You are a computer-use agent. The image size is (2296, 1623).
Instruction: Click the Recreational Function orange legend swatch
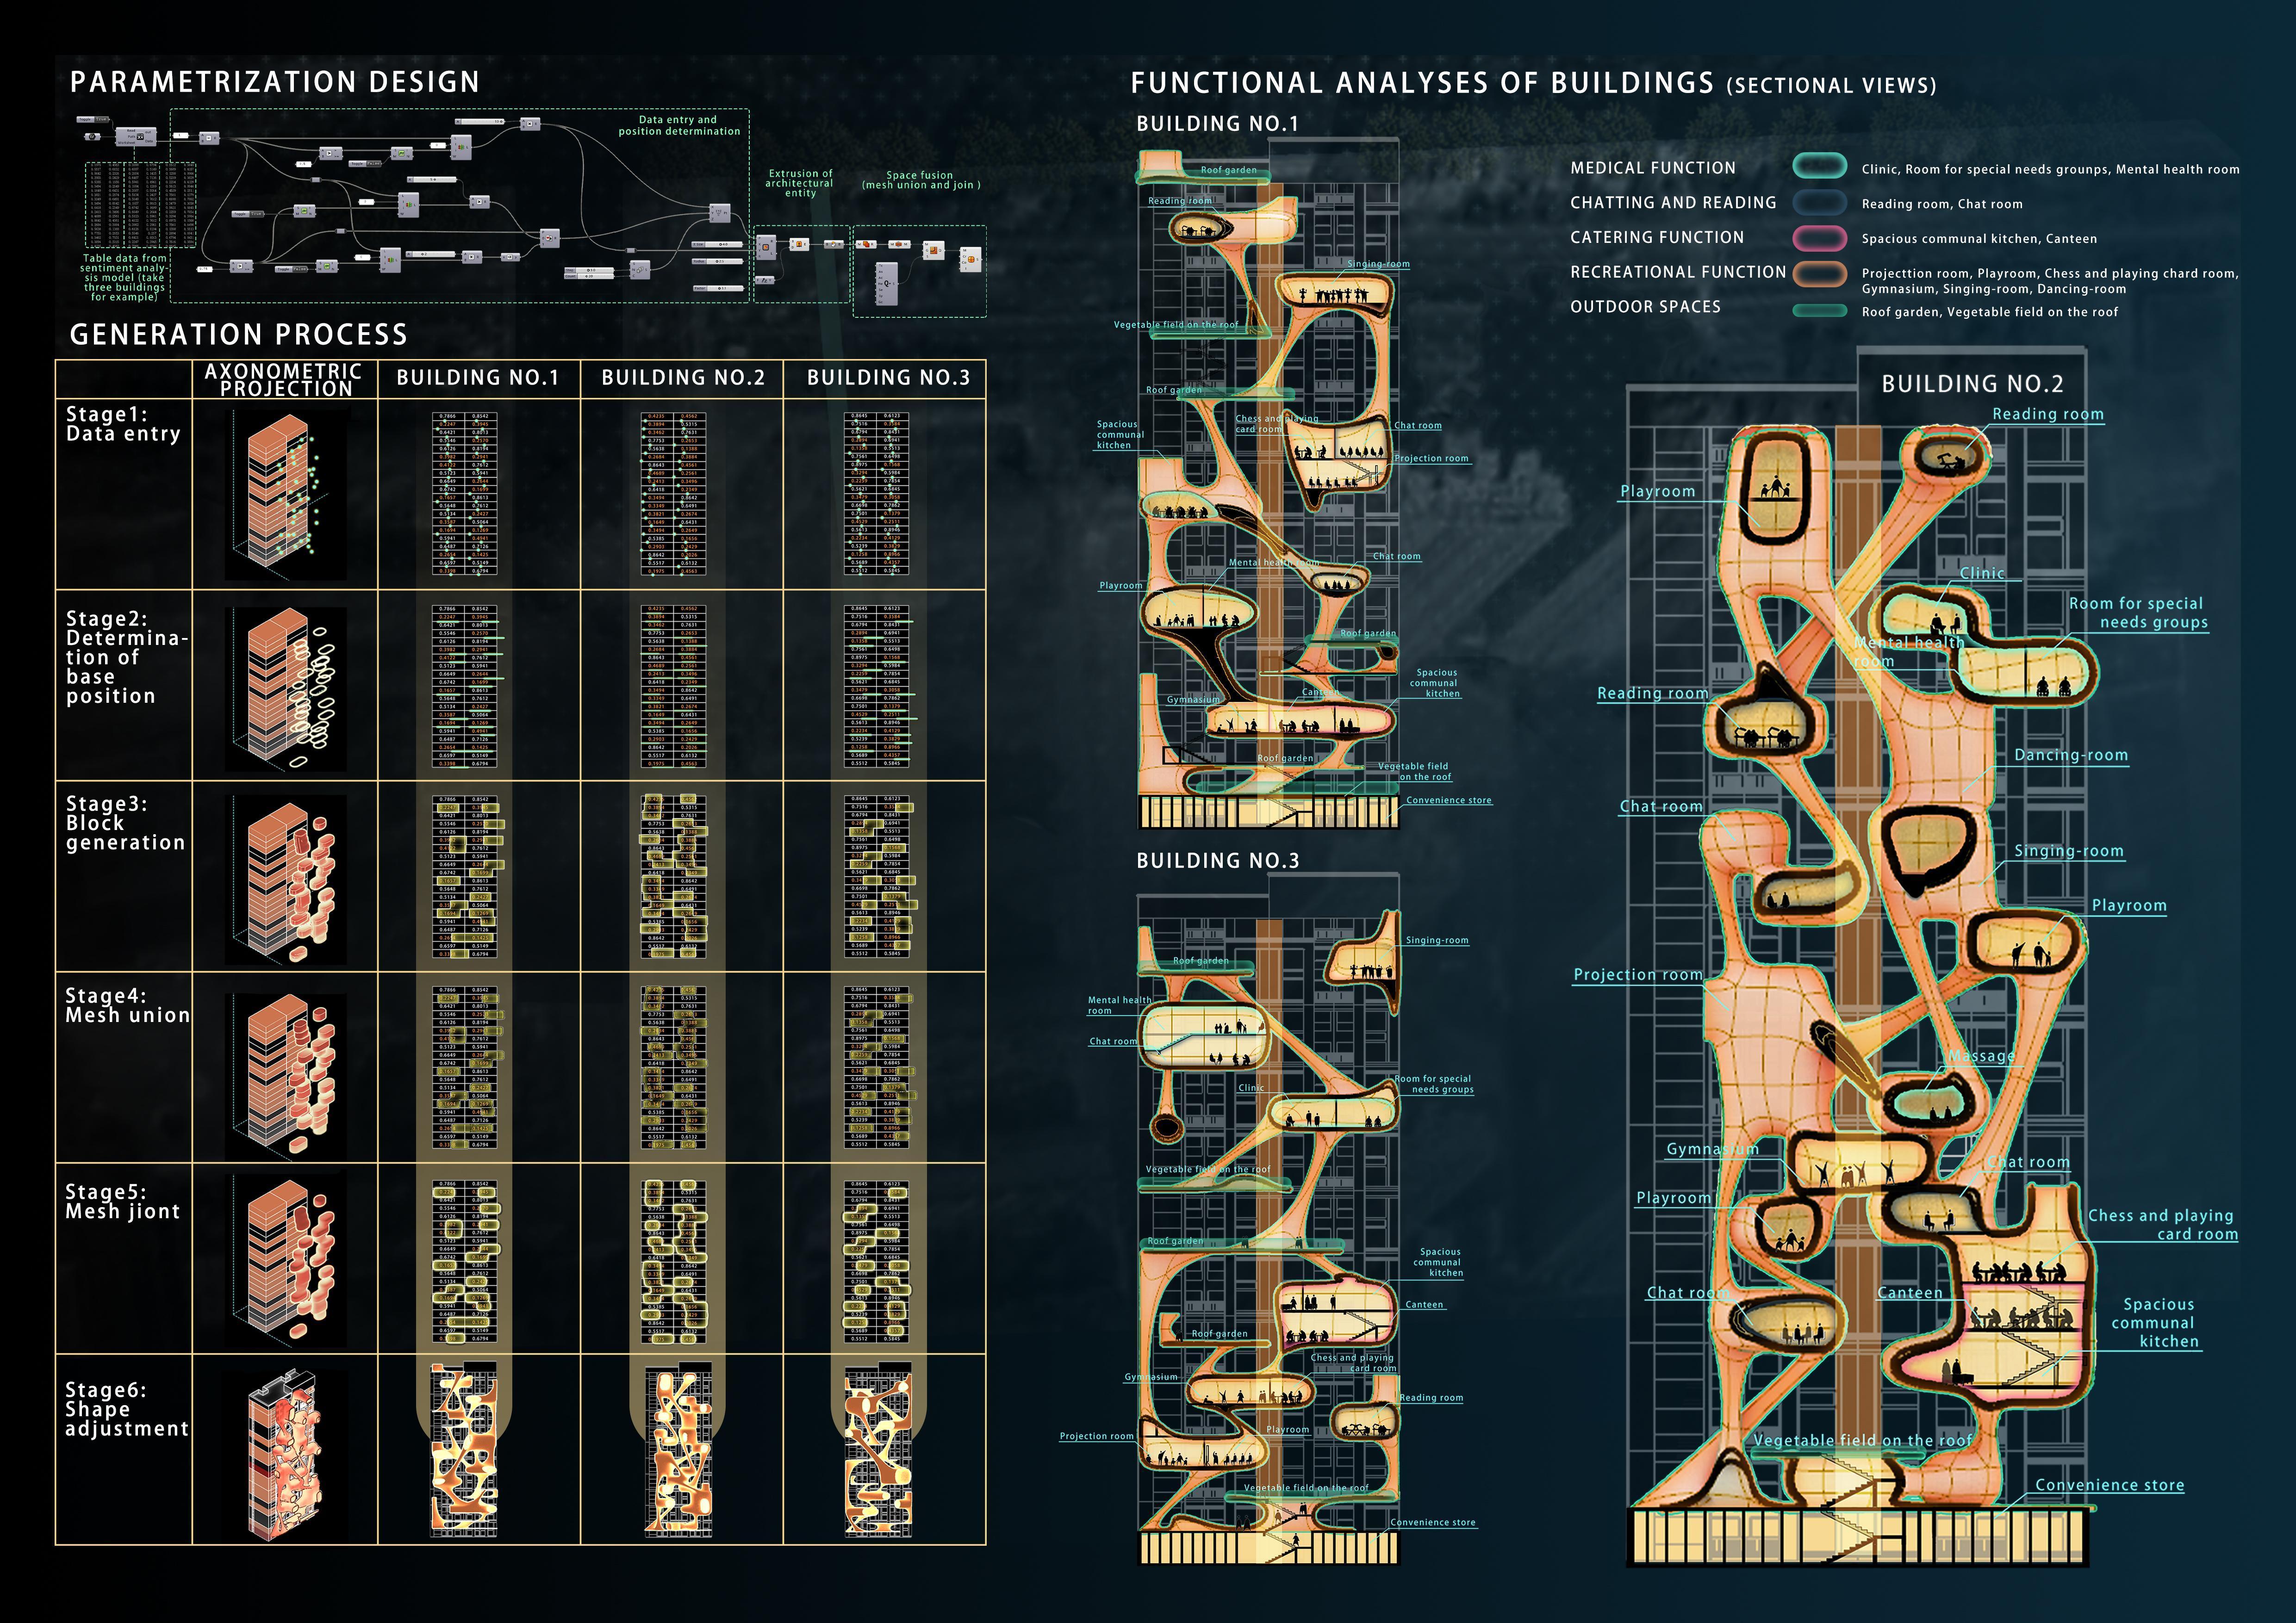[1819, 273]
